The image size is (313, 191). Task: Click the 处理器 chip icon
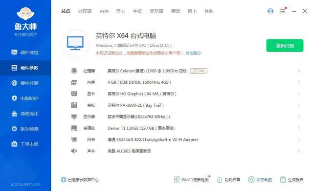tap(74, 71)
